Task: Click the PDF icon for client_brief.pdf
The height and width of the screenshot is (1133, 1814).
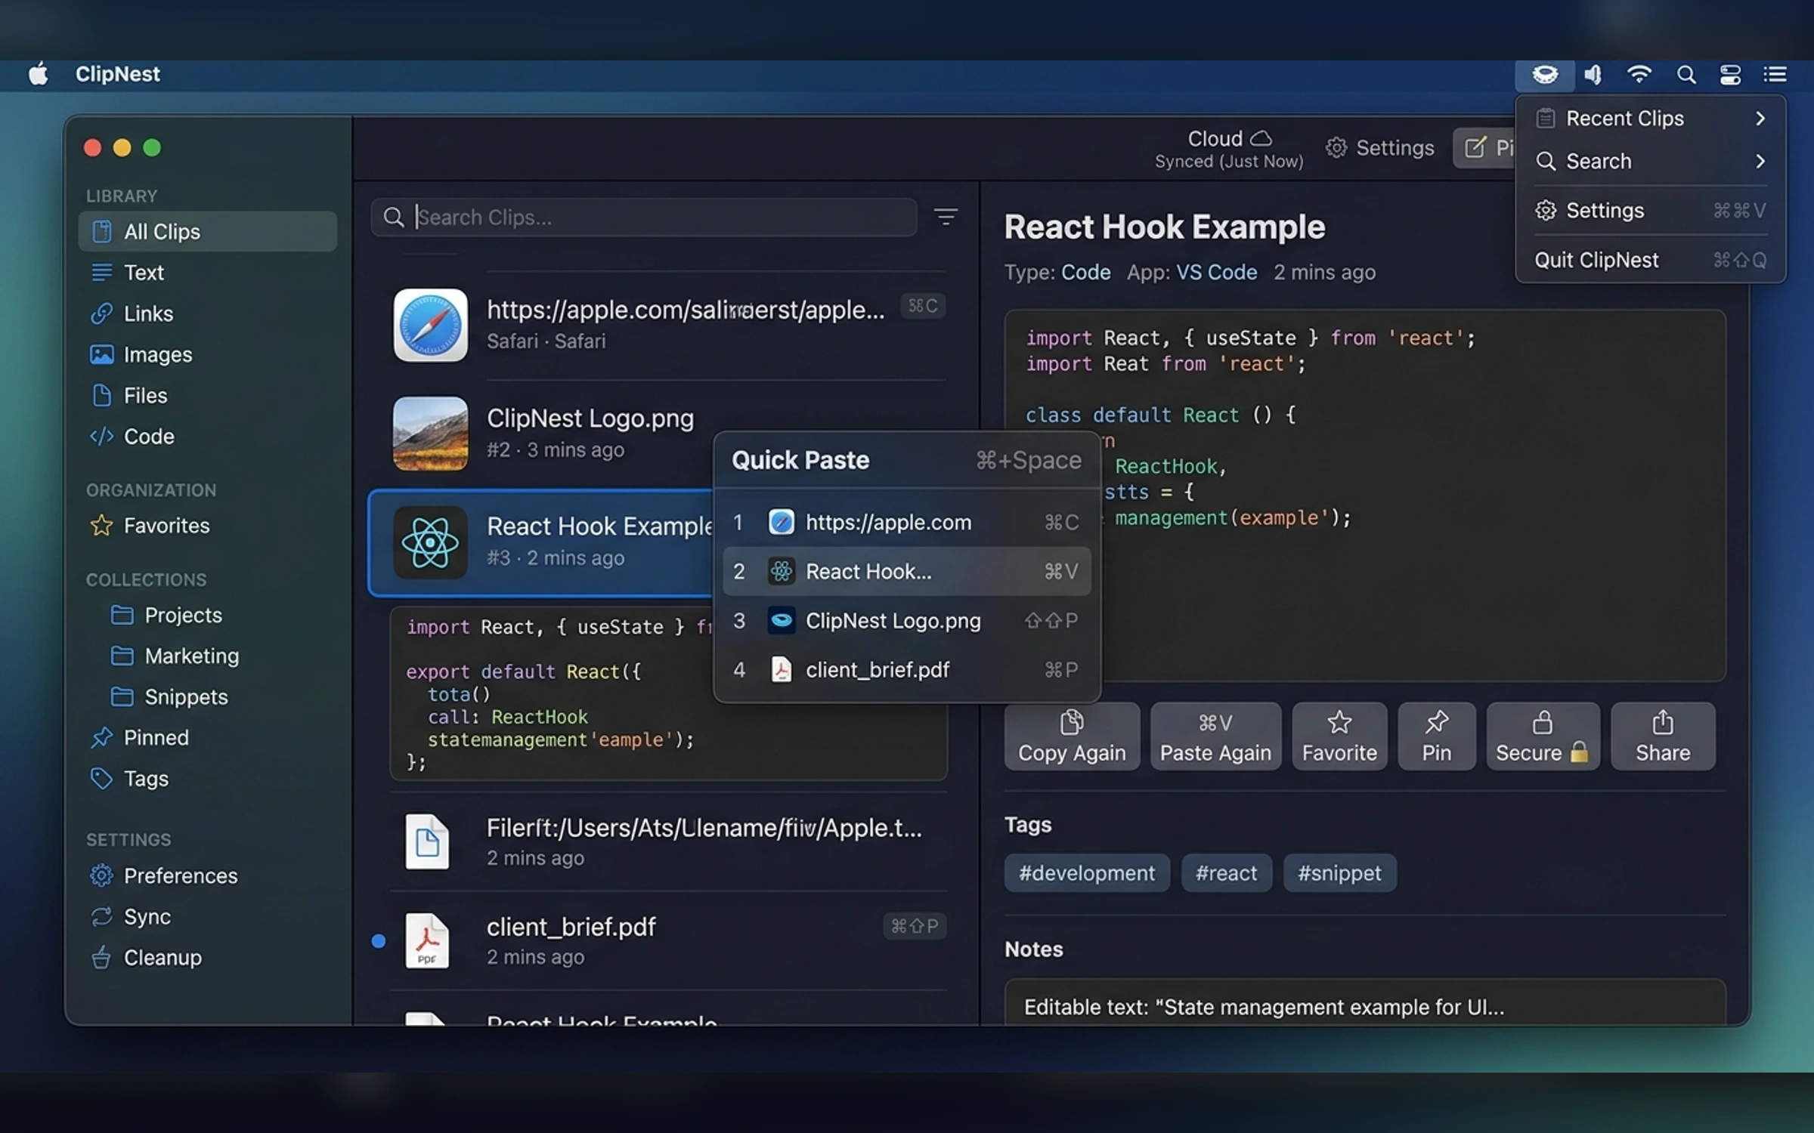Action: (426, 940)
